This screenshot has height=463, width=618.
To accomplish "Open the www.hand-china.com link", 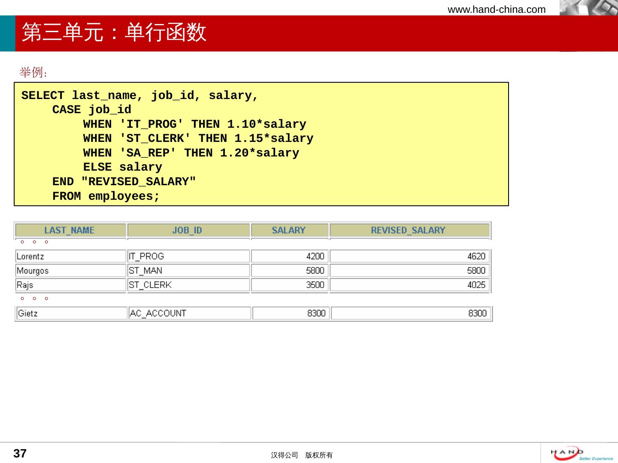I will pos(497,9).
